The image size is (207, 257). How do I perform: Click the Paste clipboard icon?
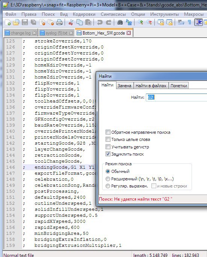[x=88, y=22]
